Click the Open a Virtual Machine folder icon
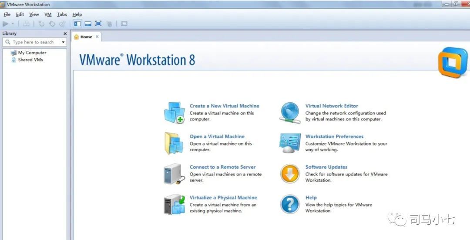 click(x=174, y=143)
